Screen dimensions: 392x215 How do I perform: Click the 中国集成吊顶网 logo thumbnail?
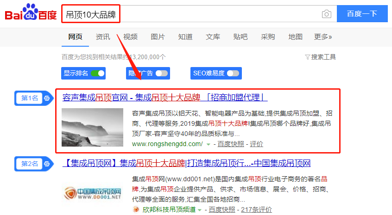pos(93,193)
